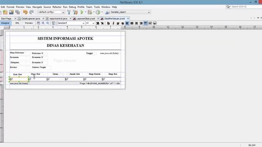Viewport: 262px width, 147px height.
Task: Click the zoom out magnifier icon
Action: pos(48,23)
